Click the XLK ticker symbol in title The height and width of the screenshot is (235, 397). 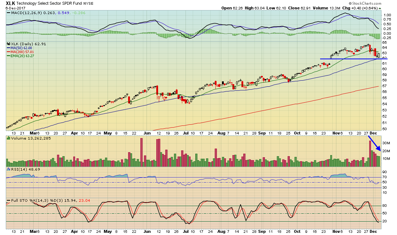tap(10, 3)
